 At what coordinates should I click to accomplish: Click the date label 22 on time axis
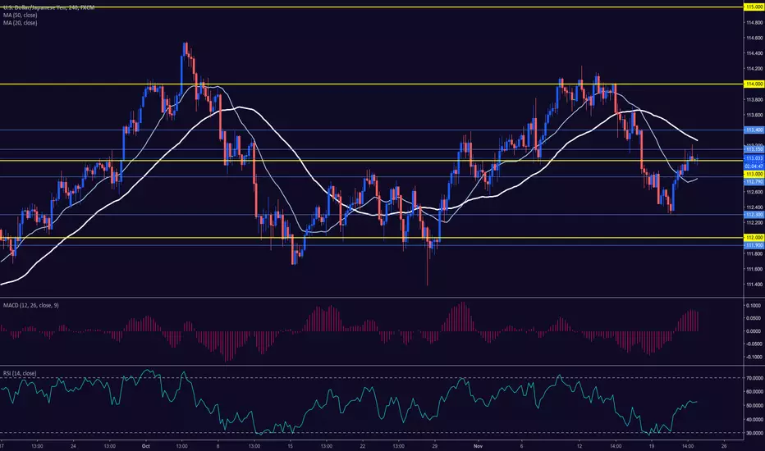(x=363, y=445)
